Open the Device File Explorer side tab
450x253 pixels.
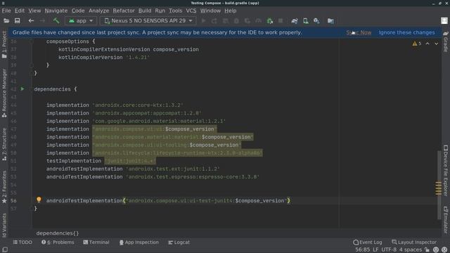pyautogui.click(x=446, y=170)
